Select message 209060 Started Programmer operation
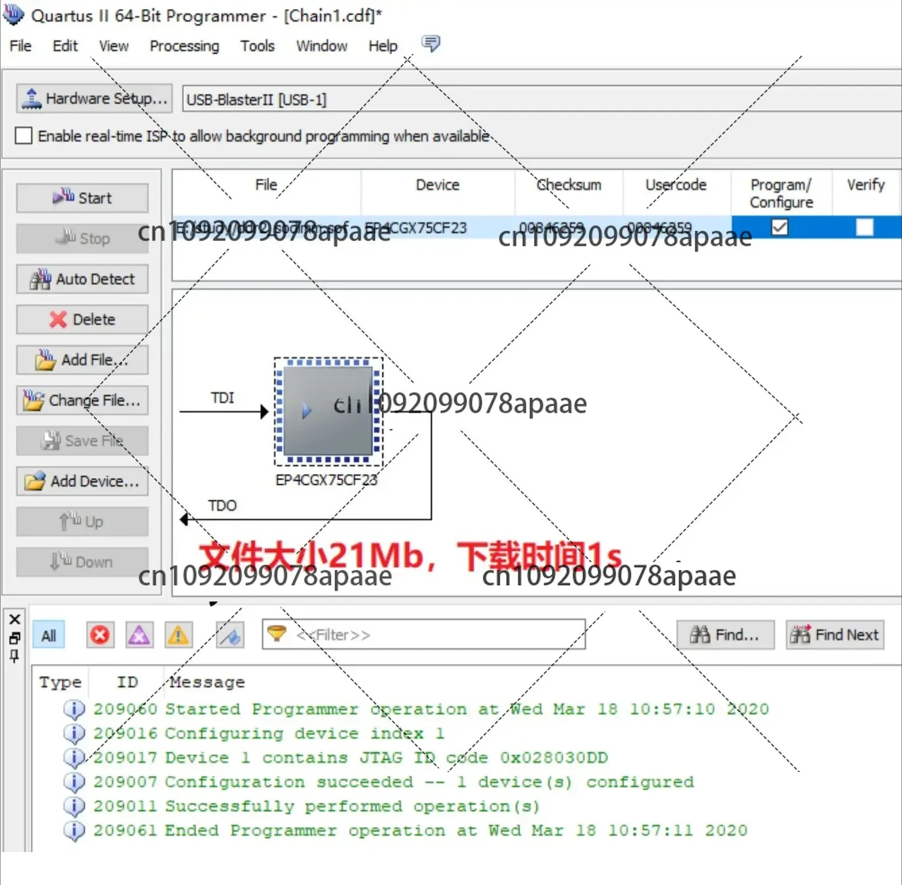 coord(431,709)
